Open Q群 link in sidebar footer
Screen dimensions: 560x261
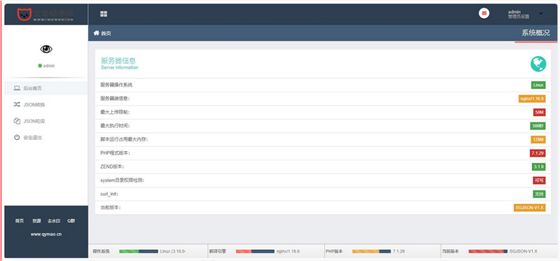(71, 221)
